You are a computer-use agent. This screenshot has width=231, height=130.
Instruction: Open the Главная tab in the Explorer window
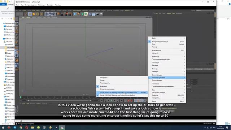pyautogui.click(x=11, y=4)
